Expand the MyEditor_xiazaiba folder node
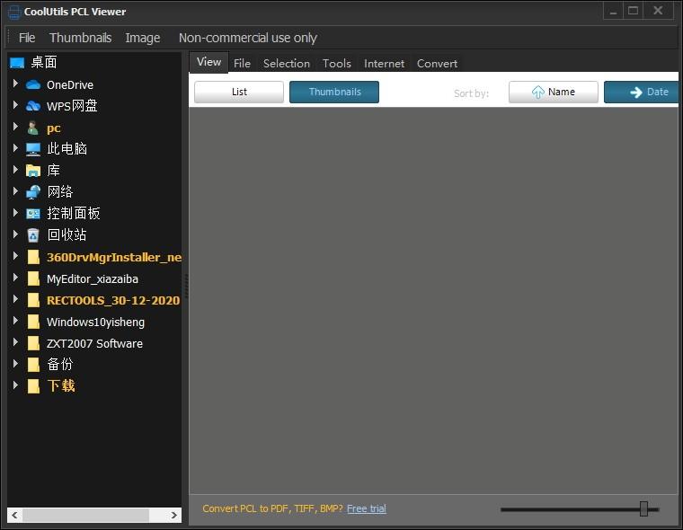Image resolution: width=683 pixels, height=530 pixels. pyautogui.click(x=15, y=277)
